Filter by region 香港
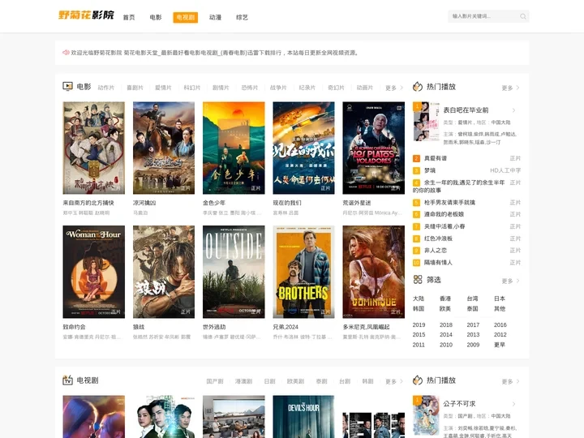 (445, 298)
